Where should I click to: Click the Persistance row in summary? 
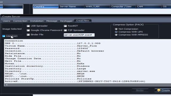(x=43, y=53)
